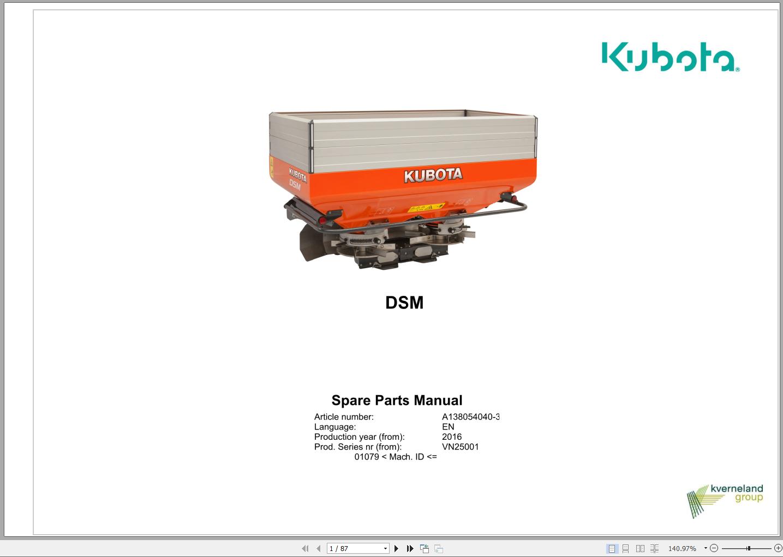Adjust the zoom slider
Image resolution: width=783 pixels, height=557 pixels.
click(x=748, y=548)
